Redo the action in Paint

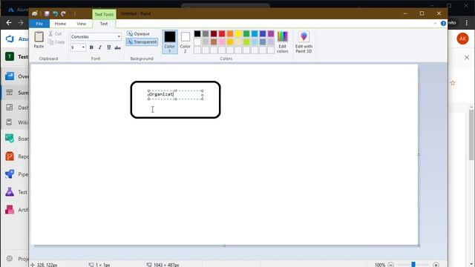[63, 13]
